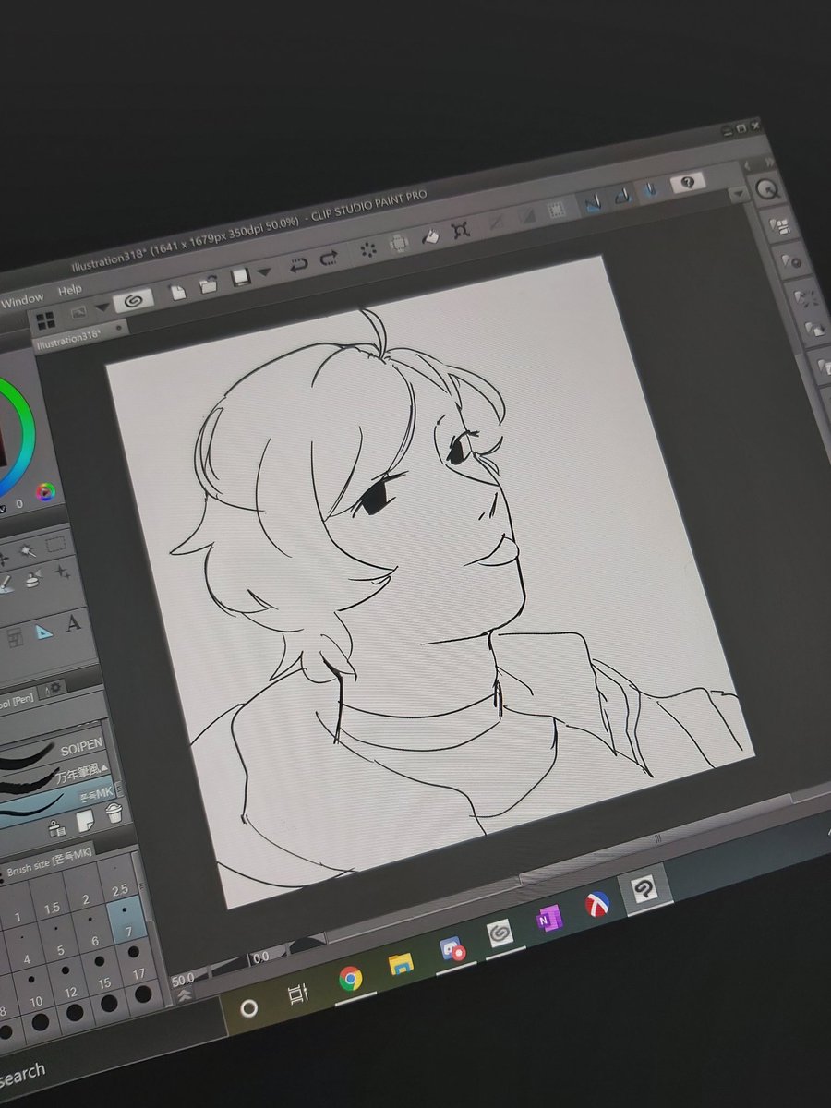Click the rotation angle 0.0 field
Image resolution: width=831 pixels, height=1108 pixels.
(x=260, y=957)
